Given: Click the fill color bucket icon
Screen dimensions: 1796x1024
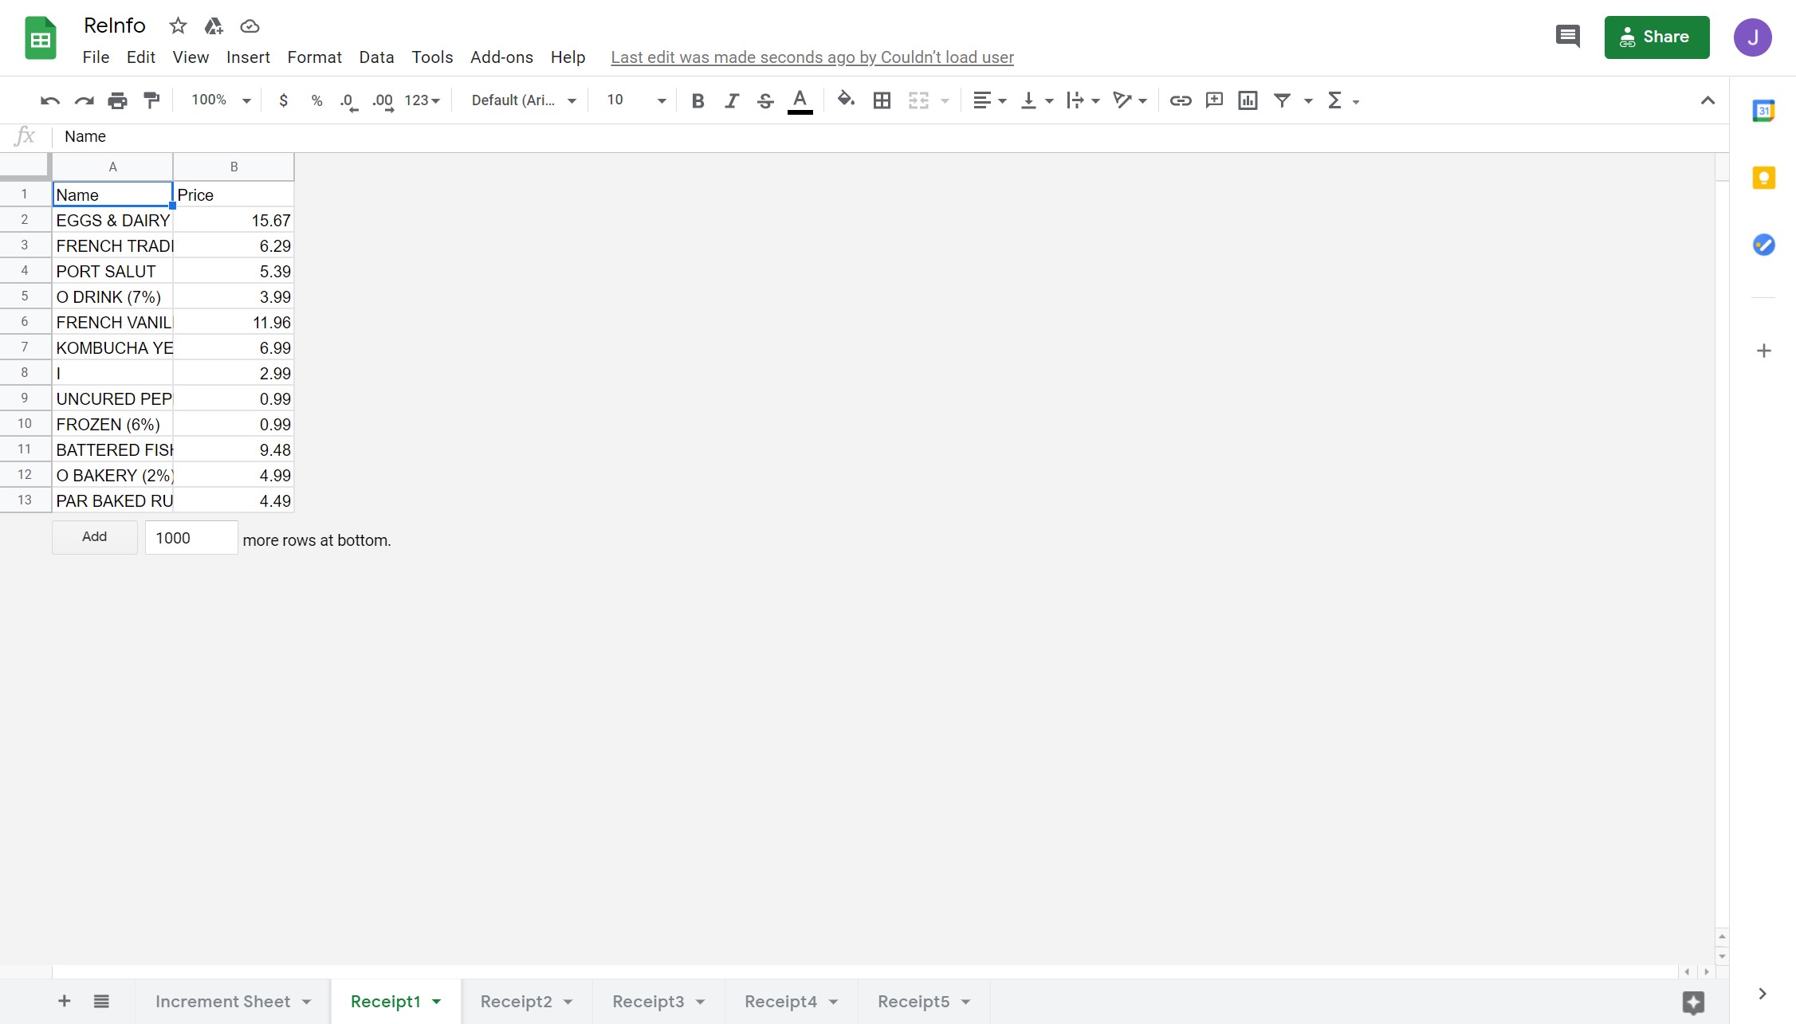Looking at the screenshot, I should pos(846,100).
